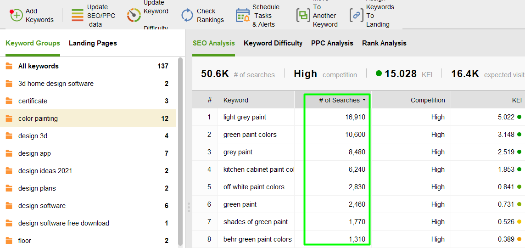This screenshot has height=248, width=525.
Task: Open the Schedule Tasks & Alerts calendar icon
Action: (243, 15)
